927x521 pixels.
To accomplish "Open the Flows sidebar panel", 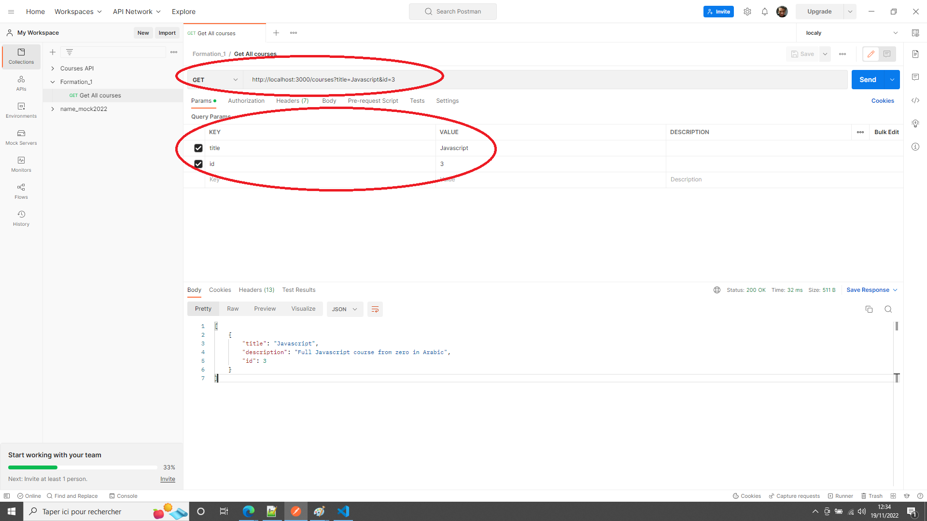I will tap(21, 191).
